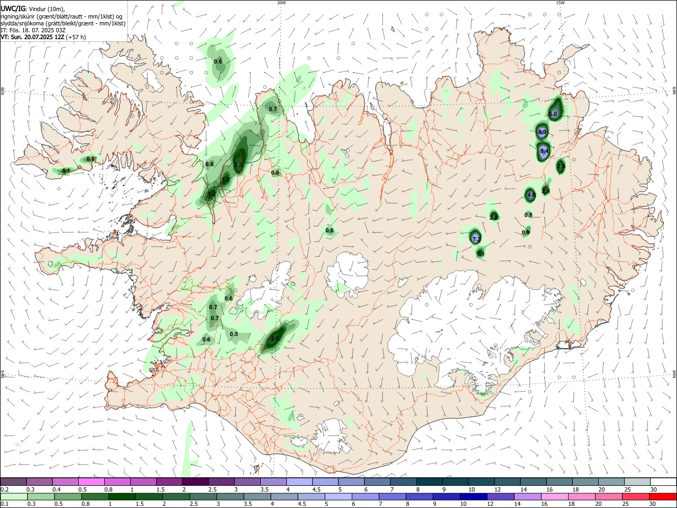Select the 5.0 precipitation value
This screenshot has height=508, width=677.
click(x=553, y=114)
